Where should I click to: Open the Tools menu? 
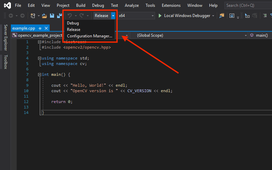coord(150,5)
